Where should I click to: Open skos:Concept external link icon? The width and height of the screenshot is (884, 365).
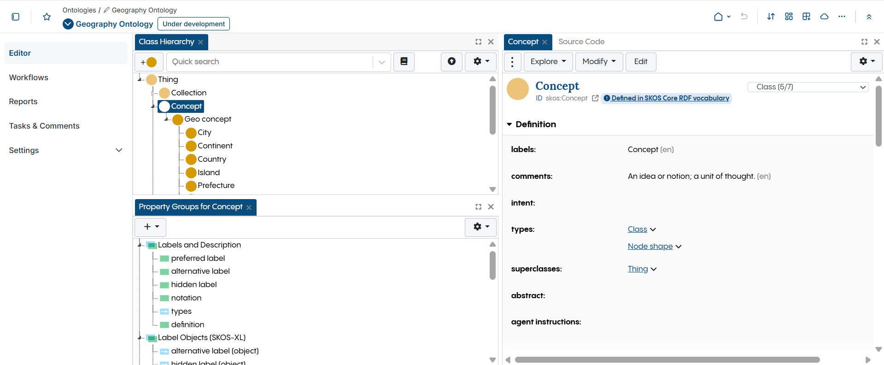click(x=595, y=98)
